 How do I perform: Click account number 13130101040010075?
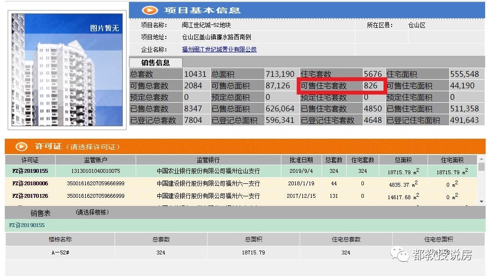95,171
